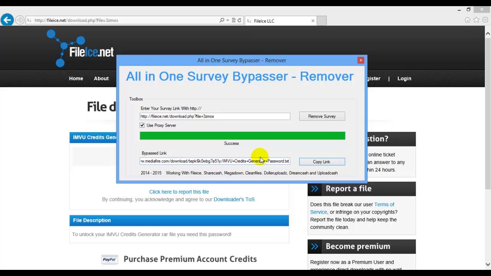Image resolution: width=491 pixels, height=276 pixels.
Task: Click the Remove Survey button
Action: pos(322,116)
